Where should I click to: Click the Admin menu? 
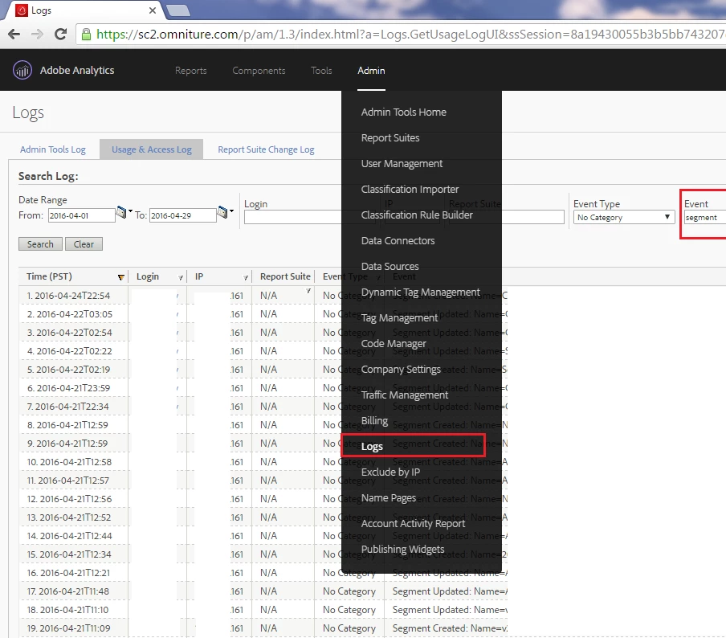click(371, 71)
